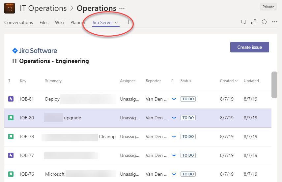Open the Jira Server tab dropdown chevron
282x182 pixels.
point(116,23)
